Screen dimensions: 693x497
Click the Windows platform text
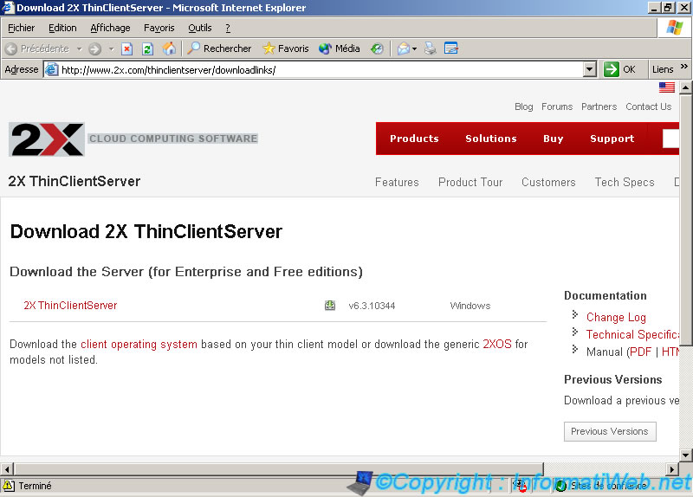coord(470,306)
